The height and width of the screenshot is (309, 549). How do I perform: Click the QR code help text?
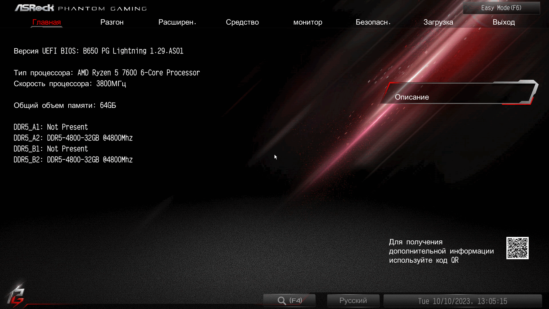[441, 251]
